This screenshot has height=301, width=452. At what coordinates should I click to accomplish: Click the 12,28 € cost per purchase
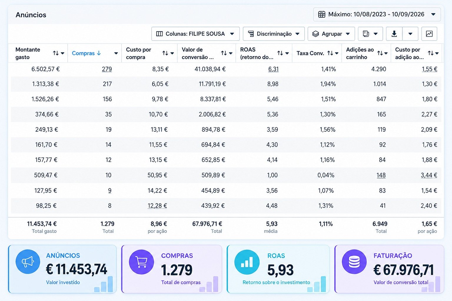point(157,206)
